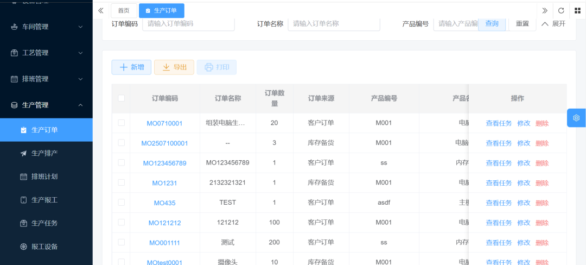Click the tabs scroll-right double-chevron icon
This screenshot has height=265, width=586.
(x=545, y=10)
